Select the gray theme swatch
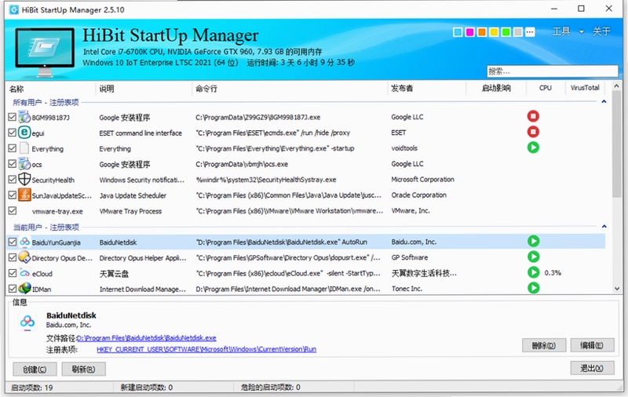Image resolution: width=628 pixels, height=397 pixels. click(518, 32)
